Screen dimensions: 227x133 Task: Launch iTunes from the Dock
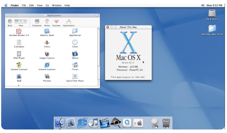tap(93, 123)
